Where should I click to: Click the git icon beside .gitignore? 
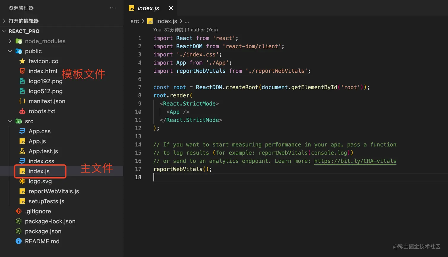tap(19, 211)
